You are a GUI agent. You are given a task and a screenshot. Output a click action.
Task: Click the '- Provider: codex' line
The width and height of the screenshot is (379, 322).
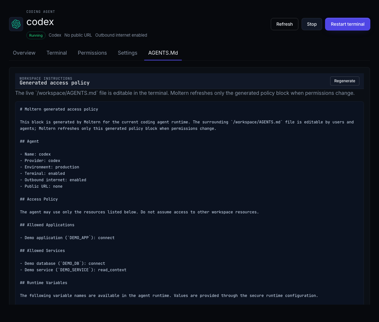(x=40, y=161)
